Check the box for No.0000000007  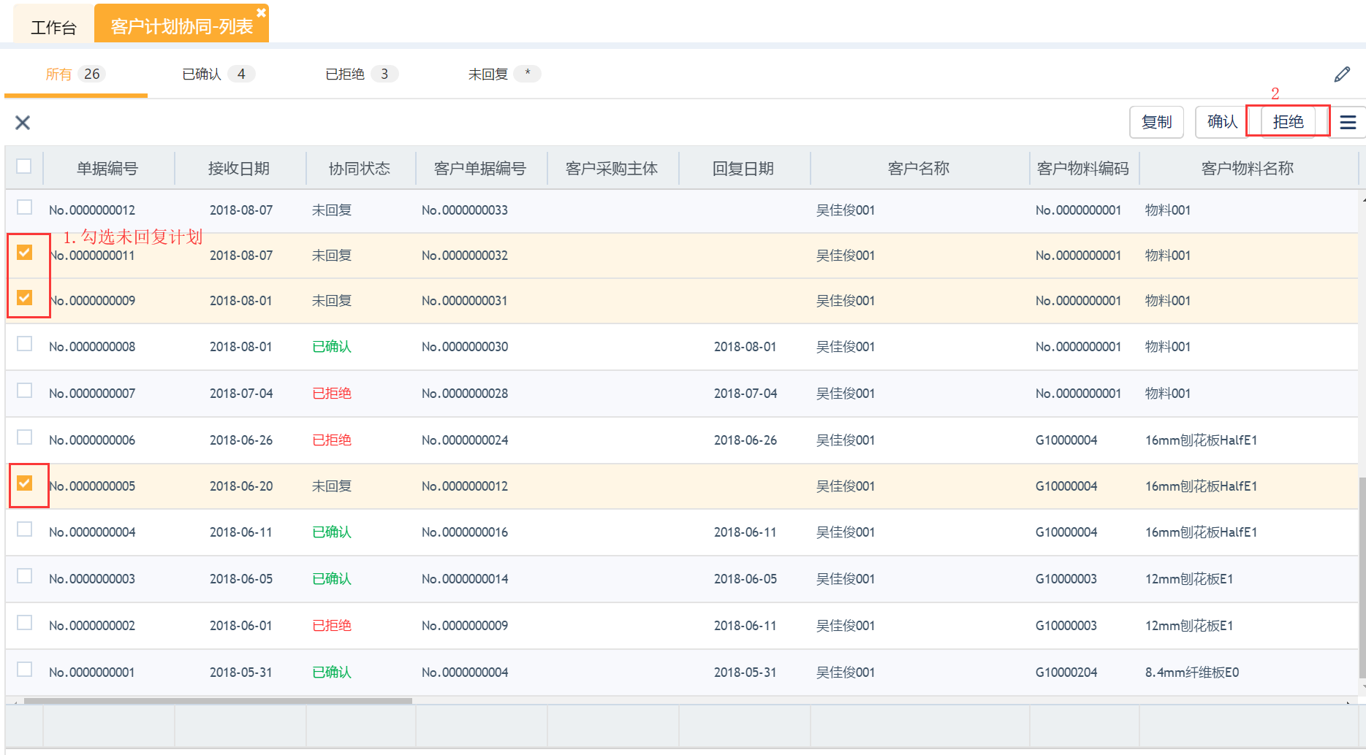[24, 391]
